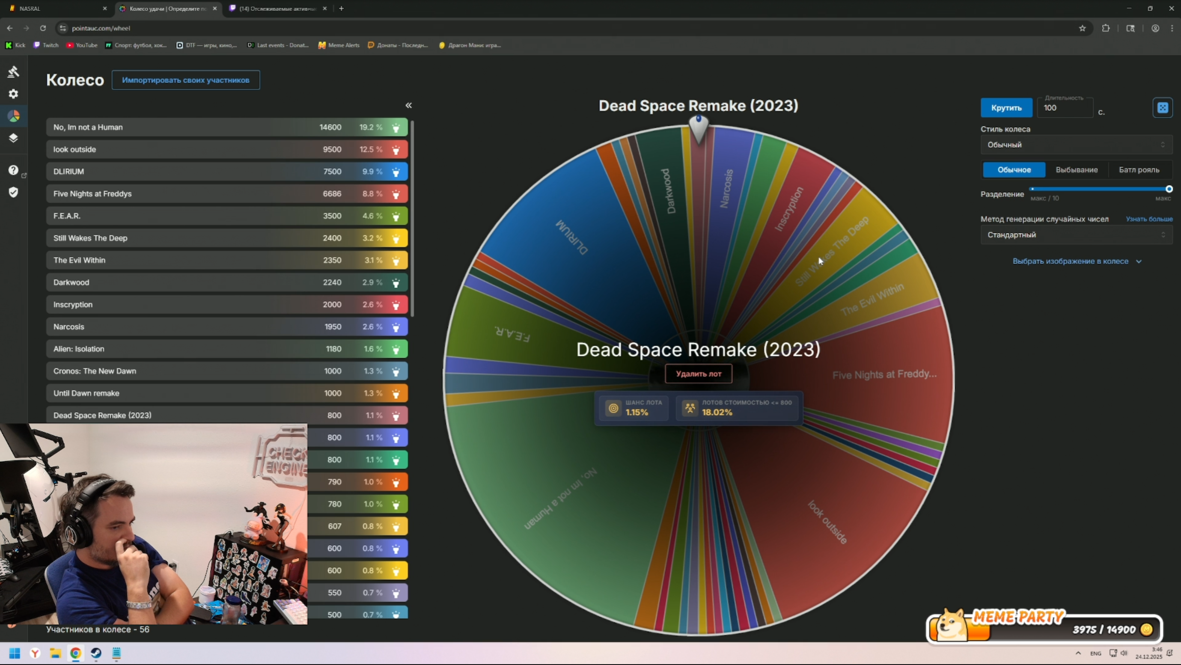1181x665 pixels.
Task: Select the Обычное wheel mode
Action: pos(1014,169)
